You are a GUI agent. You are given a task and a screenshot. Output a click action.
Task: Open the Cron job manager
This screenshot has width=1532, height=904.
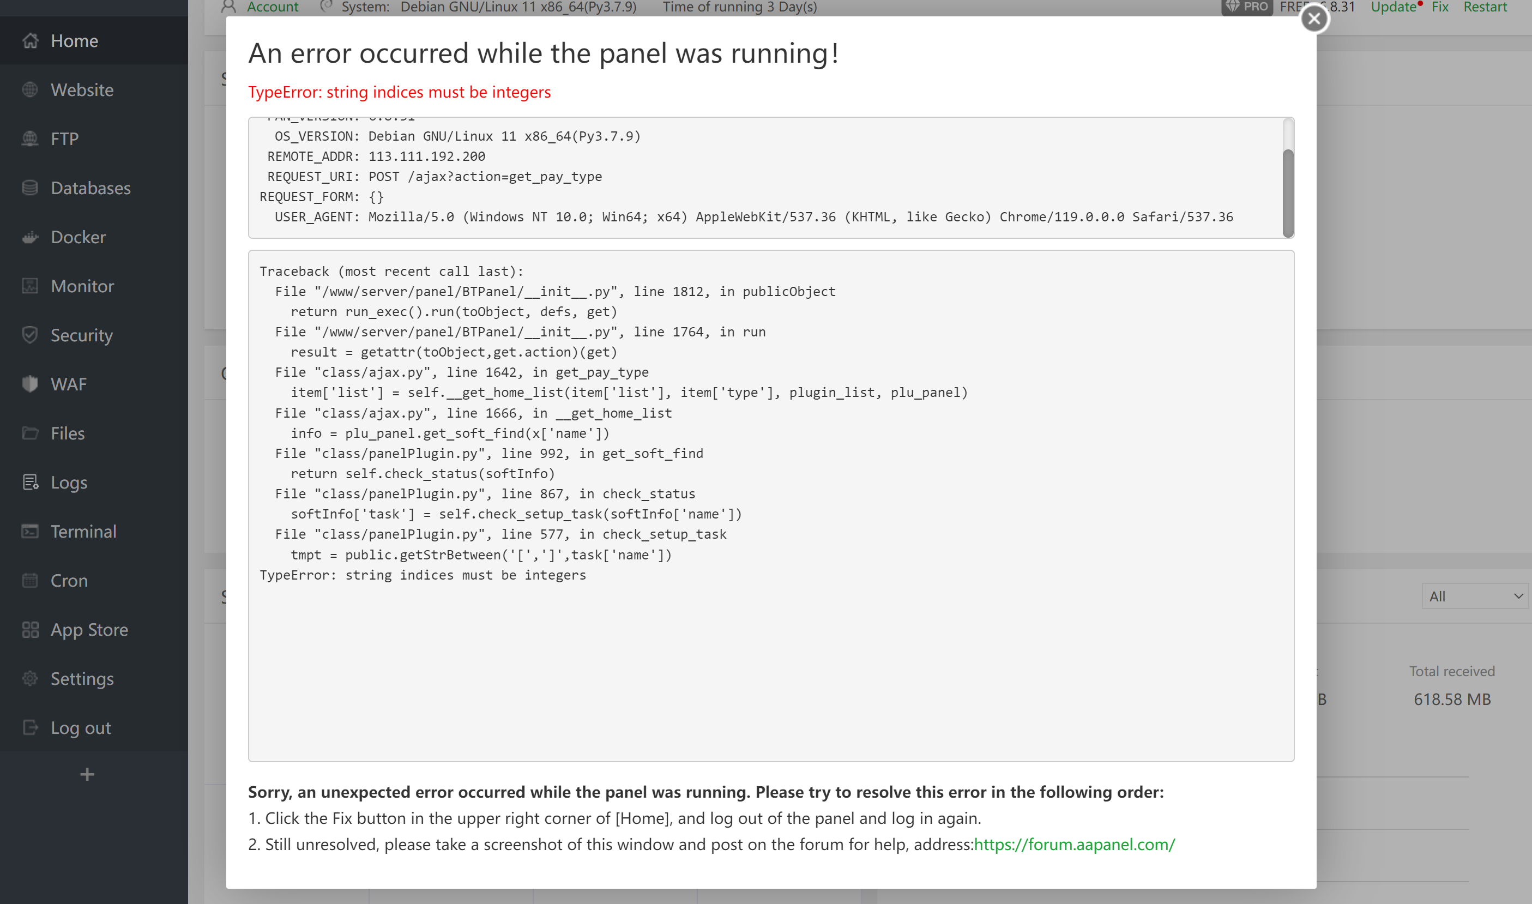click(x=68, y=580)
